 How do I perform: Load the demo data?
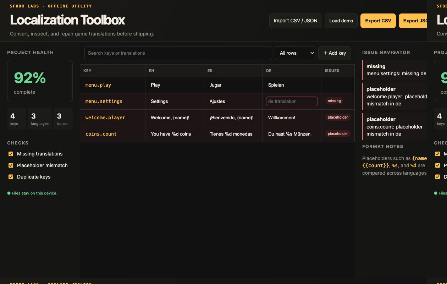pyautogui.click(x=341, y=21)
